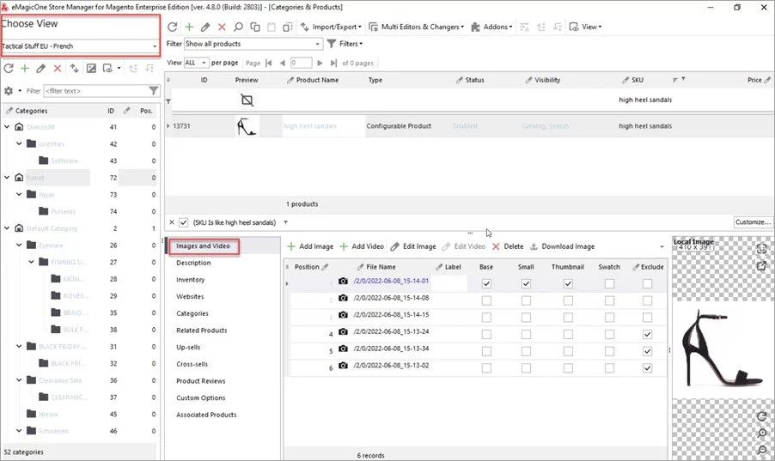The image size is (775, 461).
Task: Open the Addons menu
Action: point(491,27)
